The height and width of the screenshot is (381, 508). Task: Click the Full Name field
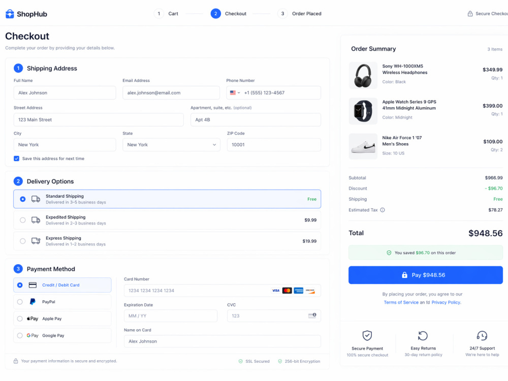click(65, 92)
